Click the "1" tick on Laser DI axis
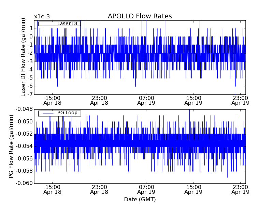 (31, 29)
